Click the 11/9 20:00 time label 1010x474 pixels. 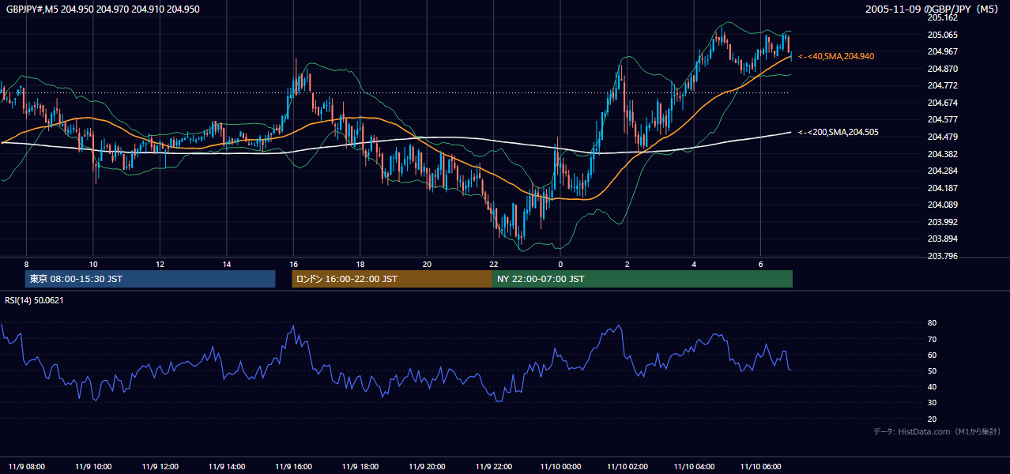427,467
